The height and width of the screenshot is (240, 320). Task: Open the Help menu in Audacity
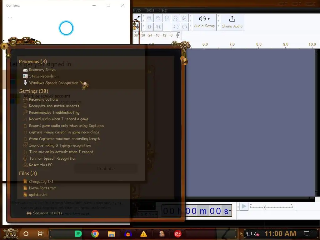tap(162, 10)
